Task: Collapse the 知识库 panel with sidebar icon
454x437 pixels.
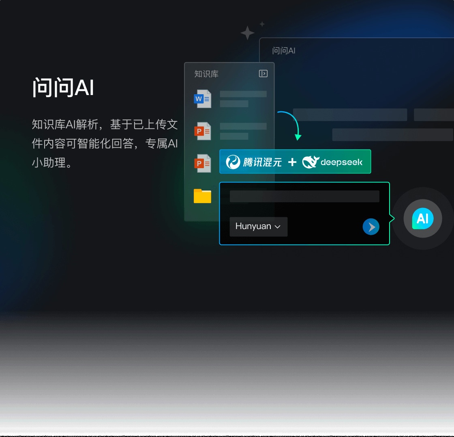Action: click(263, 74)
